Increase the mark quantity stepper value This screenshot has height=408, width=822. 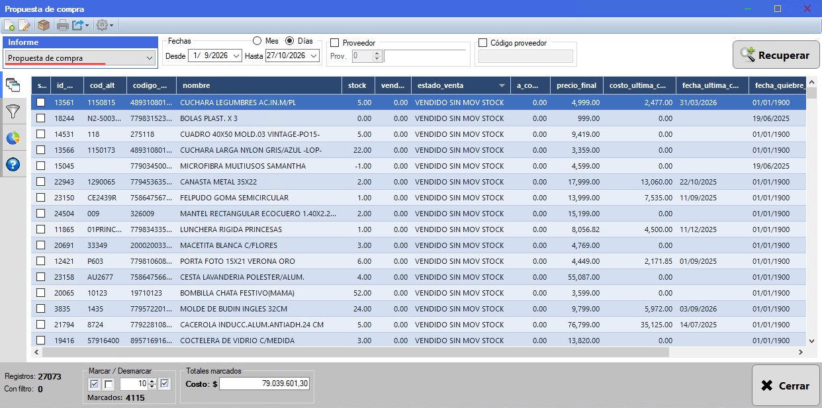click(152, 381)
